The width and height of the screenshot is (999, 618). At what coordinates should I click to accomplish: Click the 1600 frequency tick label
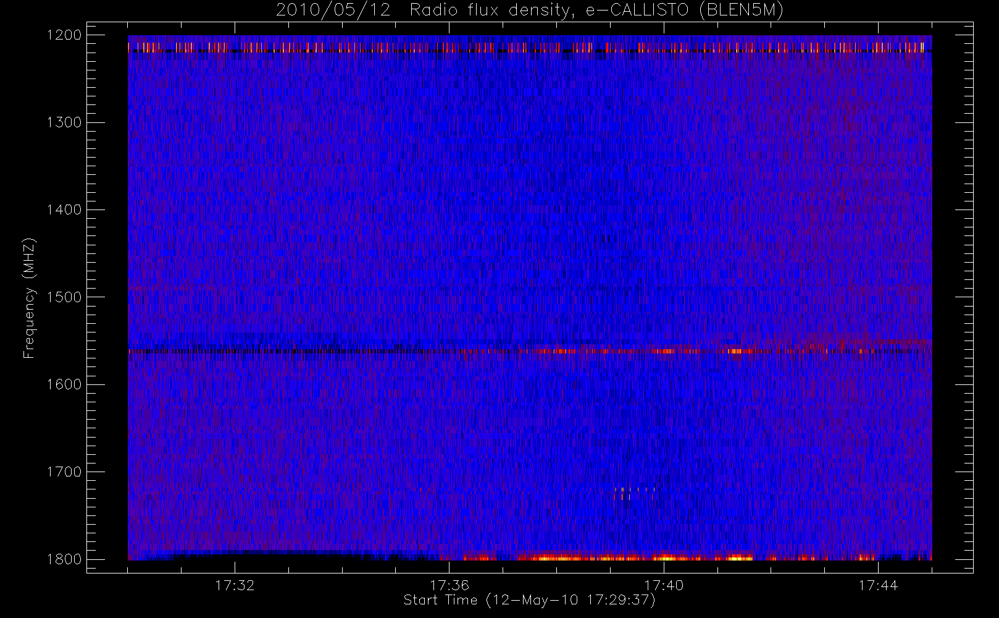tap(64, 384)
